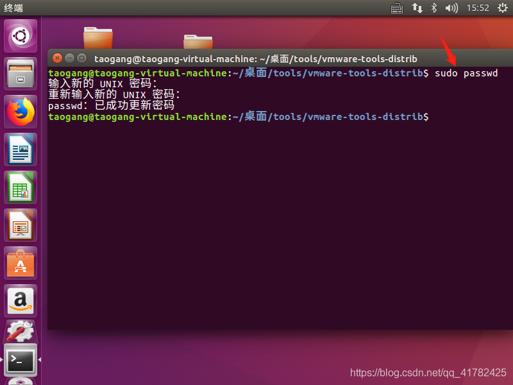513x385 pixels.
Task: Open the Ubuntu Dash search launcher
Action: [x=21, y=36]
